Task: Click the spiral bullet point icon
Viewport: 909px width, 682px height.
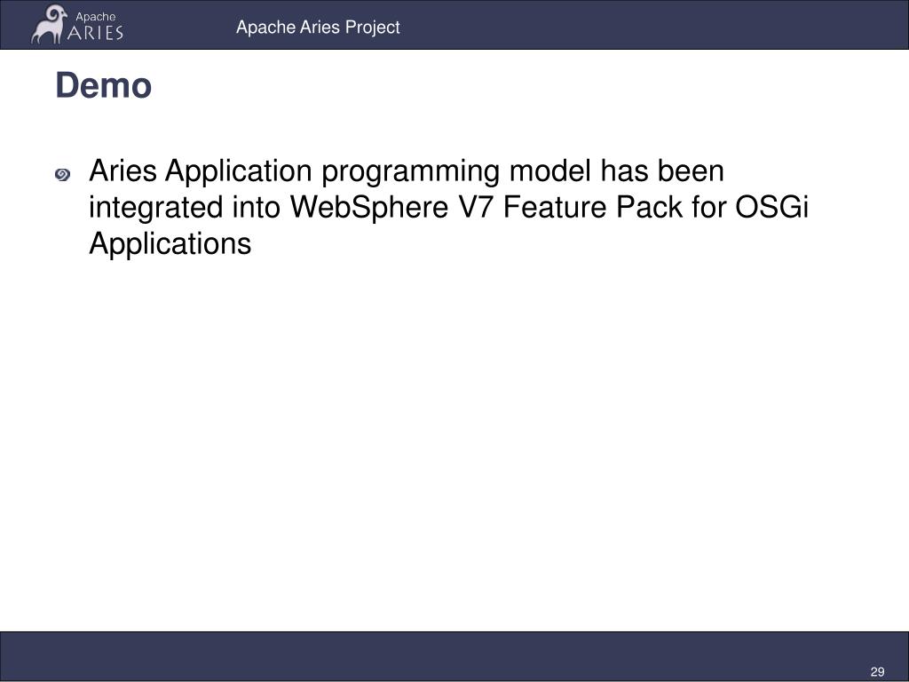Action: point(63,175)
